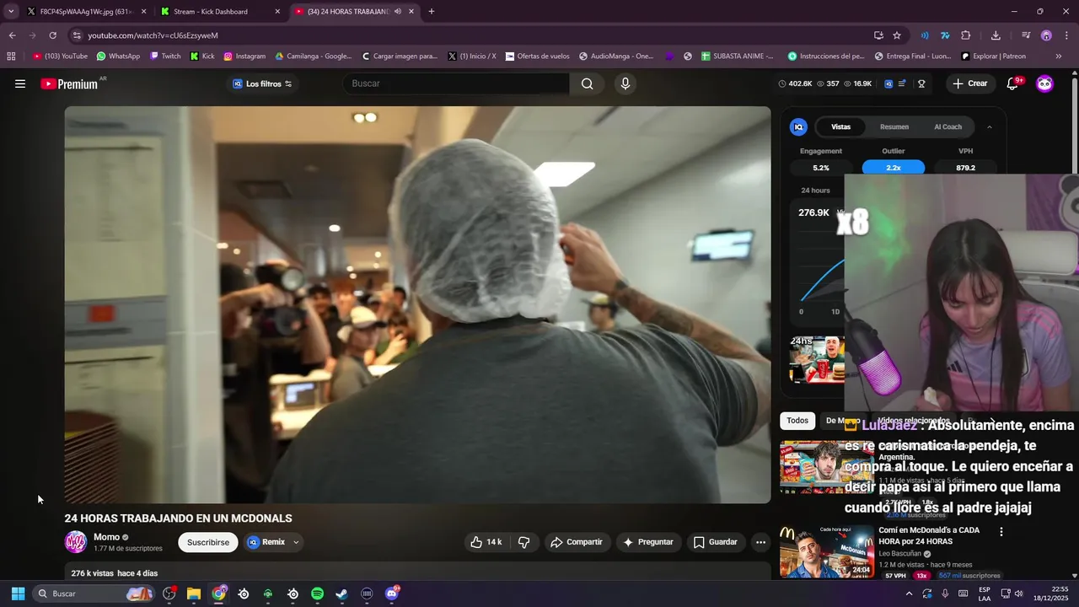The width and height of the screenshot is (1079, 607).
Task: Open Steam from the taskbar
Action: (341, 594)
